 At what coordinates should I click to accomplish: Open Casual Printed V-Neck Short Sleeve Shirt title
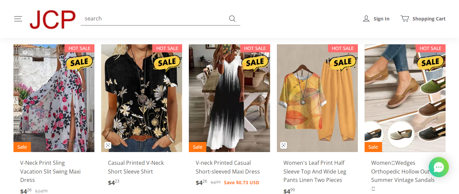point(136,167)
